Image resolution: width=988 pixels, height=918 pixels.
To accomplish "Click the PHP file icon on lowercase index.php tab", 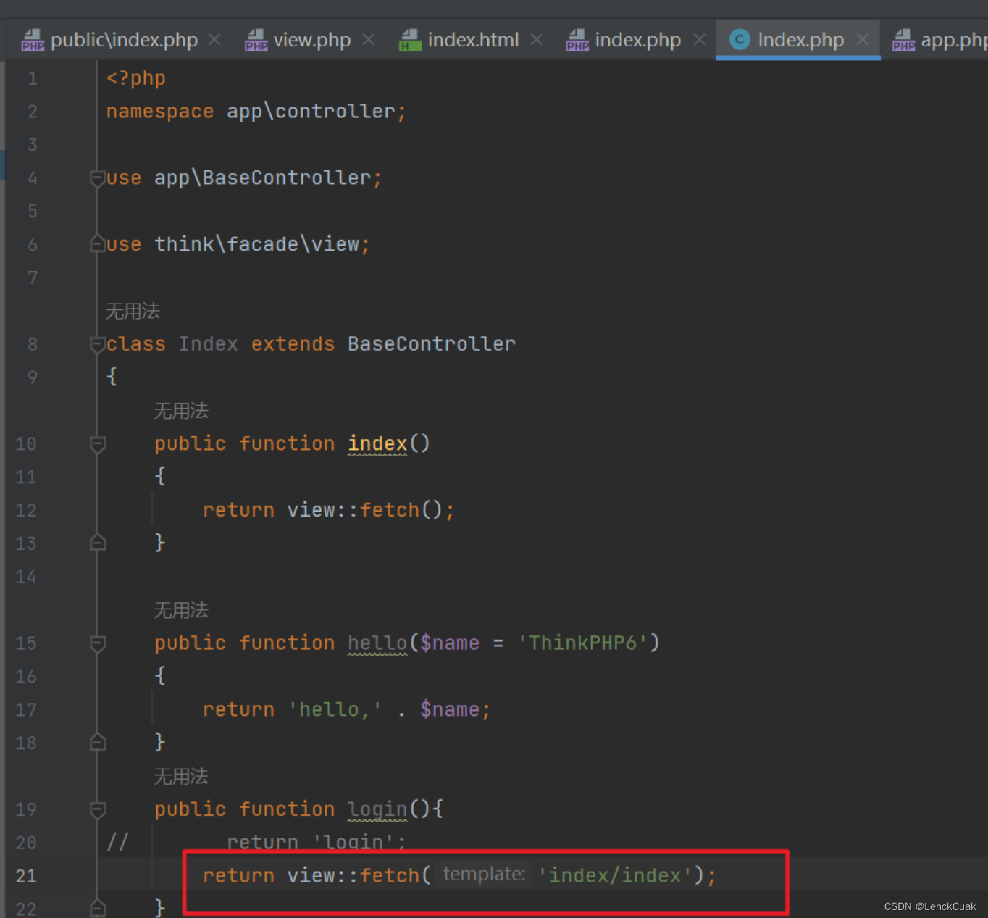I will point(577,40).
